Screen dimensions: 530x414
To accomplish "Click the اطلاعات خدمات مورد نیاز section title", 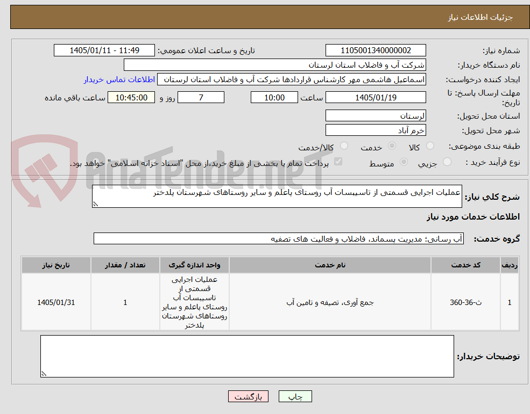I will point(473,216).
